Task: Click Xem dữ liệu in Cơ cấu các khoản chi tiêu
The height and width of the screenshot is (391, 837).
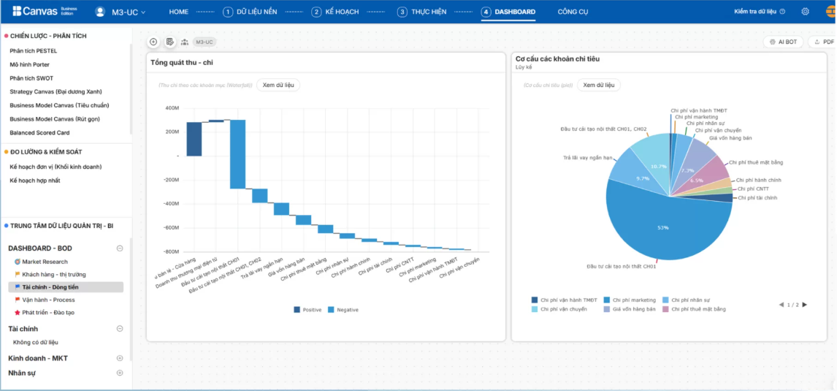Action: (598, 85)
